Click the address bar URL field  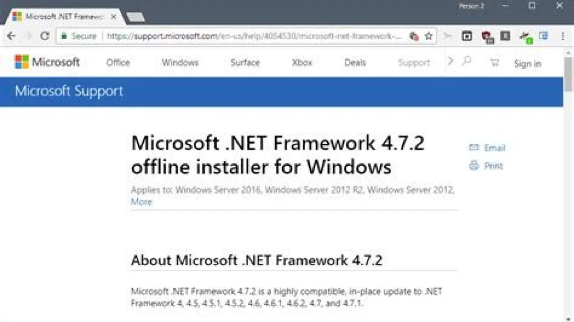254,36
